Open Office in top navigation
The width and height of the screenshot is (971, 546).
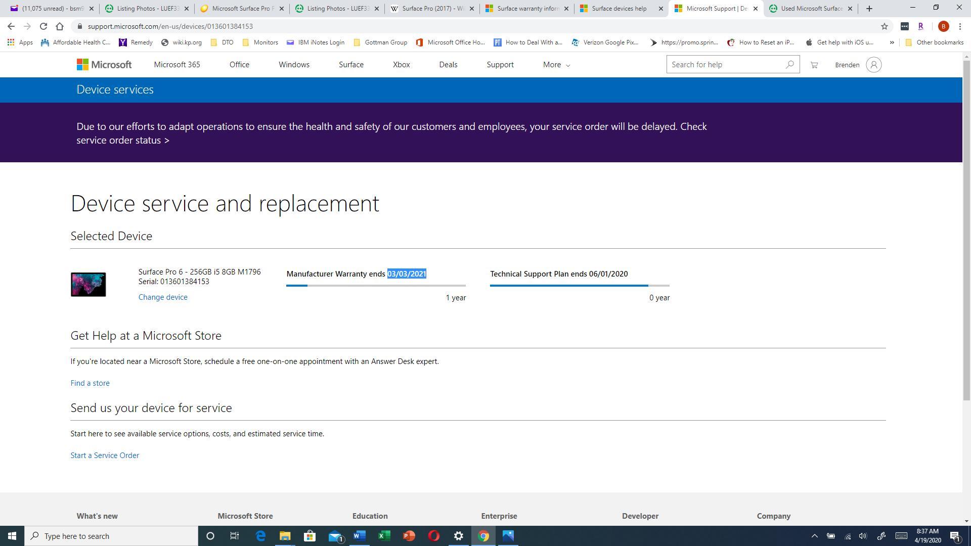pos(239,65)
